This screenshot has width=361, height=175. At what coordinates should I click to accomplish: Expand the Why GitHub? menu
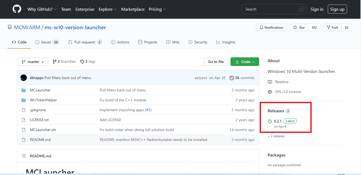coord(42,9)
